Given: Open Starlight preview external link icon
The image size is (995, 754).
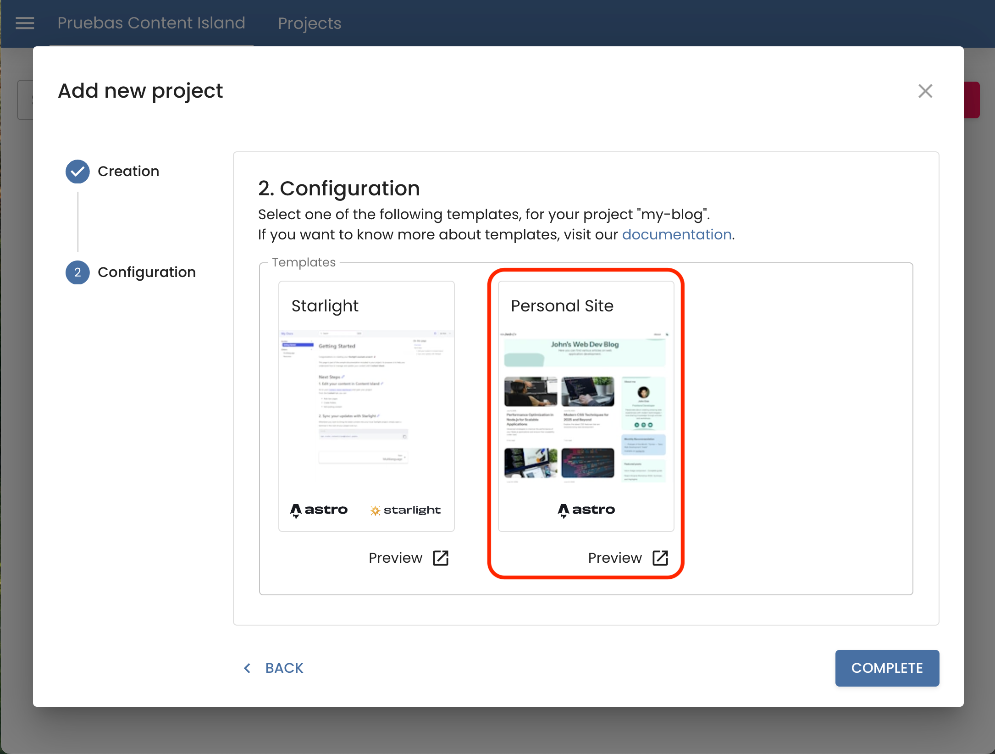Looking at the screenshot, I should pyautogui.click(x=441, y=558).
